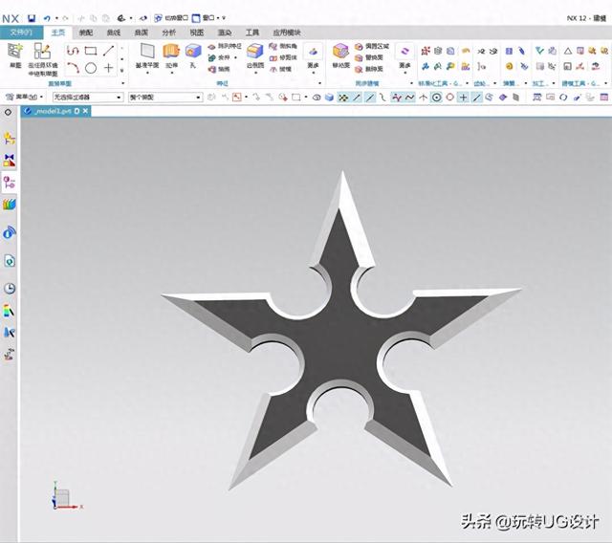Switch to the 分析 analysis tab
This screenshot has height=543, width=612.
tap(168, 33)
